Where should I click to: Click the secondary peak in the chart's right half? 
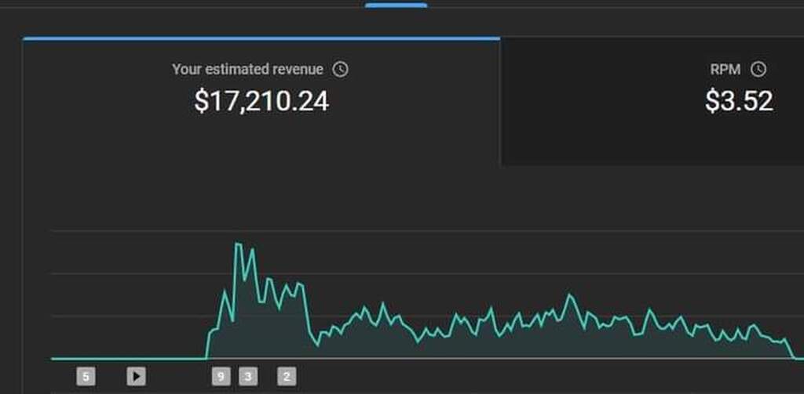pyautogui.click(x=569, y=295)
